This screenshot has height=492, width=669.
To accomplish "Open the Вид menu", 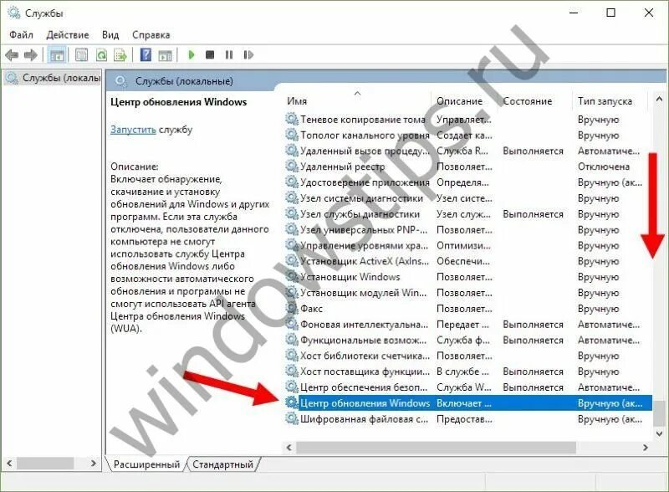I will pos(110,34).
